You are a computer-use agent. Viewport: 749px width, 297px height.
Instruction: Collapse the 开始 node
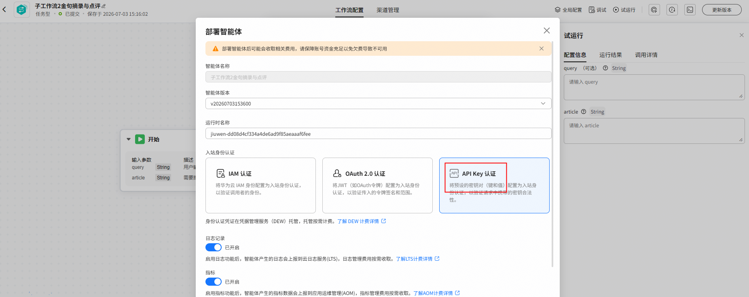(x=129, y=139)
